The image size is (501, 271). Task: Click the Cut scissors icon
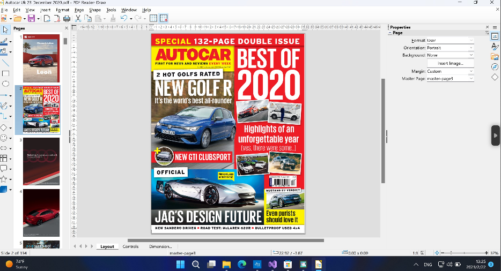[78, 18]
